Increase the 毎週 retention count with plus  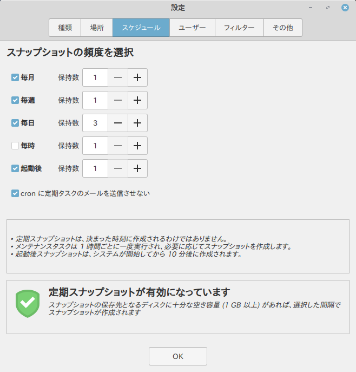(137, 100)
